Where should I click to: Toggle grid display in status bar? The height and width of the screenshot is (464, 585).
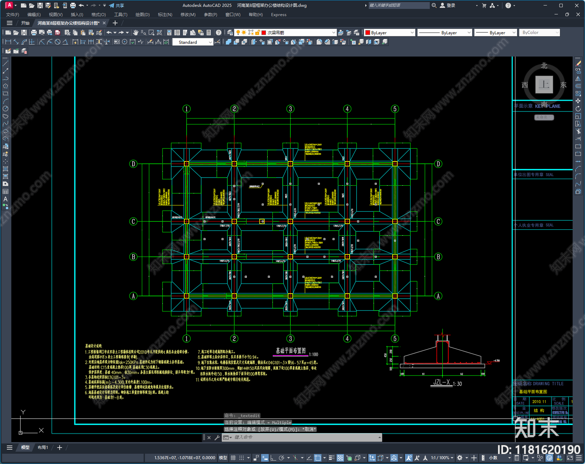point(233,458)
